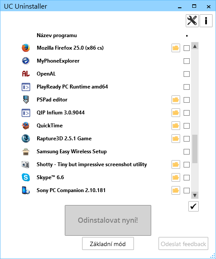Select the Mozilla Firefox 25.0 (x86 cs) entry
Image resolution: width=216 pixels, height=259 pixels.
point(70,48)
